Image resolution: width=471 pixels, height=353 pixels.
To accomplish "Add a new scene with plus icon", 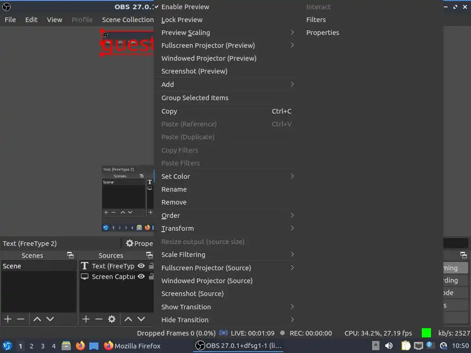I will pyautogui.click(x=8, y=319).
